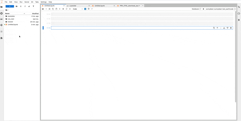This screenshot has height=121, width=241.
Task: Interrupt the kernel using the stop icon
Action: tap(63, 9)
